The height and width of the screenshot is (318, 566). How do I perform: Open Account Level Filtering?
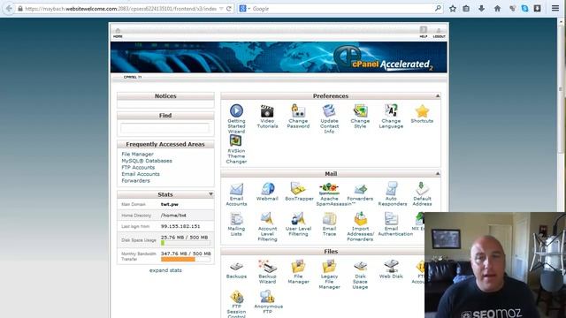click(x=267, y=219)
